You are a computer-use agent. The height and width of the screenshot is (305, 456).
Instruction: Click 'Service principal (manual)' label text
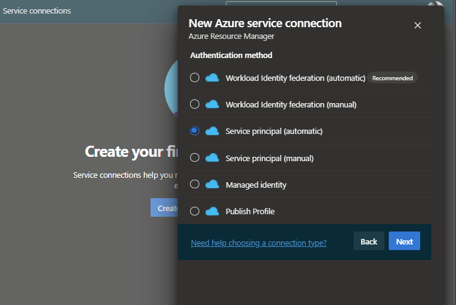[270, 158]
